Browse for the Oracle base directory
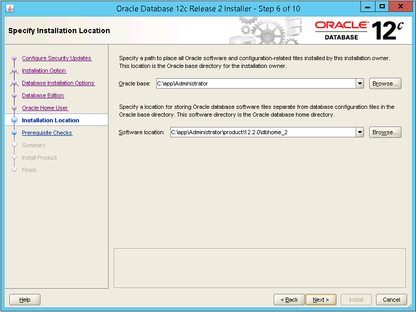Viewport: 416px width, 312px height. coord(385,83)
